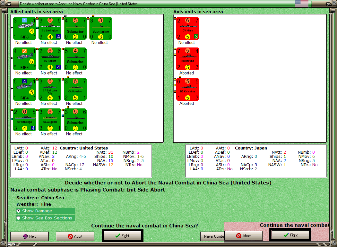Image resolution: width=337 pixels, height=247 pixels.
Task: Click the Allied NMov value 1-6
Action: (x=140, y=156)
